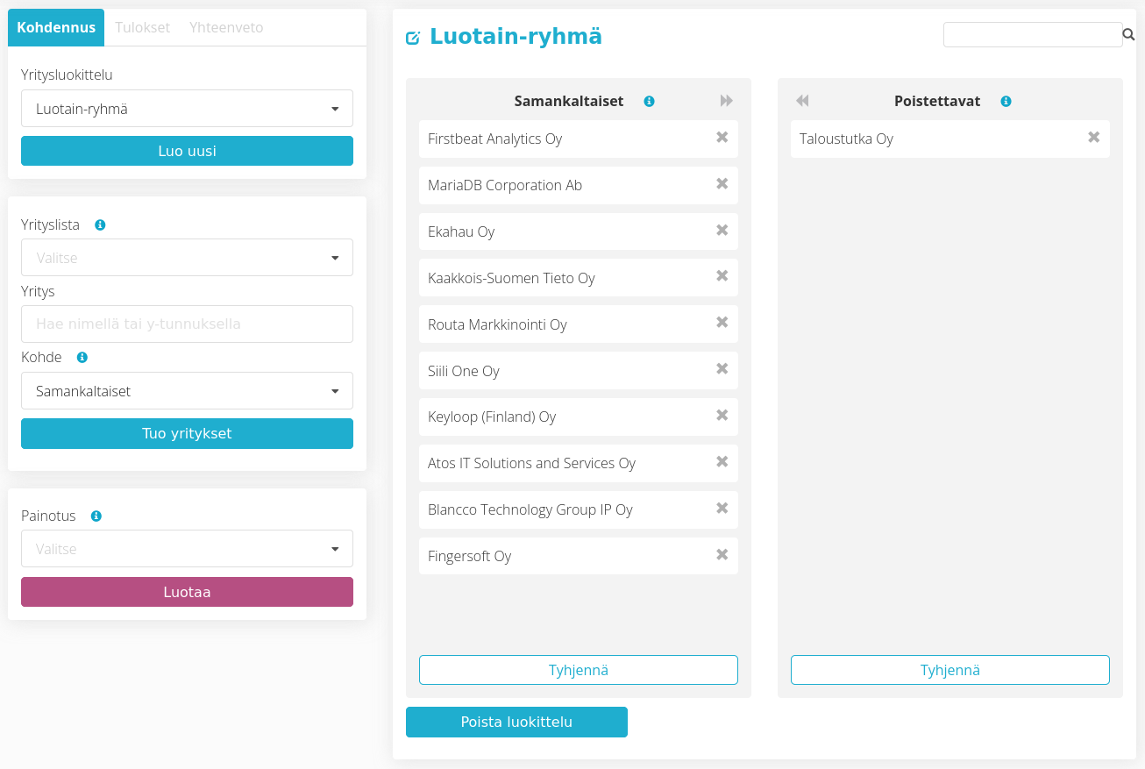Remove Routa Markkinointi Oy entry

(x=722, y=322)
